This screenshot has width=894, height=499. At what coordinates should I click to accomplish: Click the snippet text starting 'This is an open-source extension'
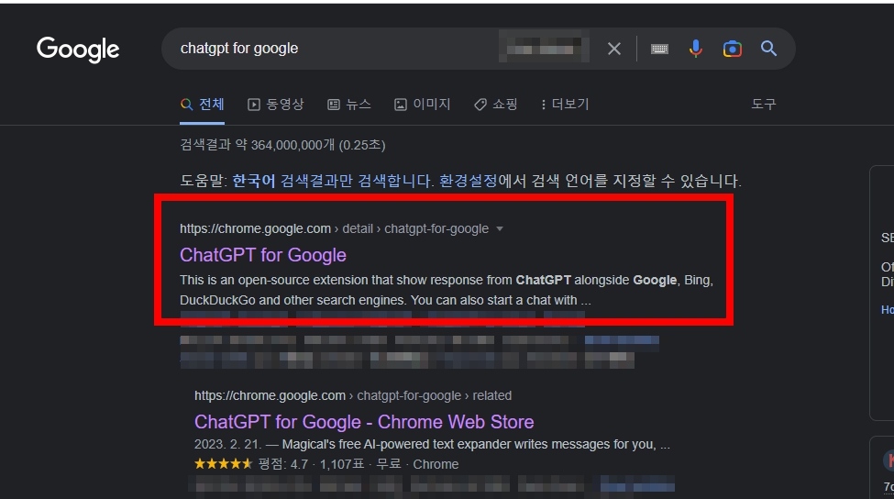tap(447, 290)
